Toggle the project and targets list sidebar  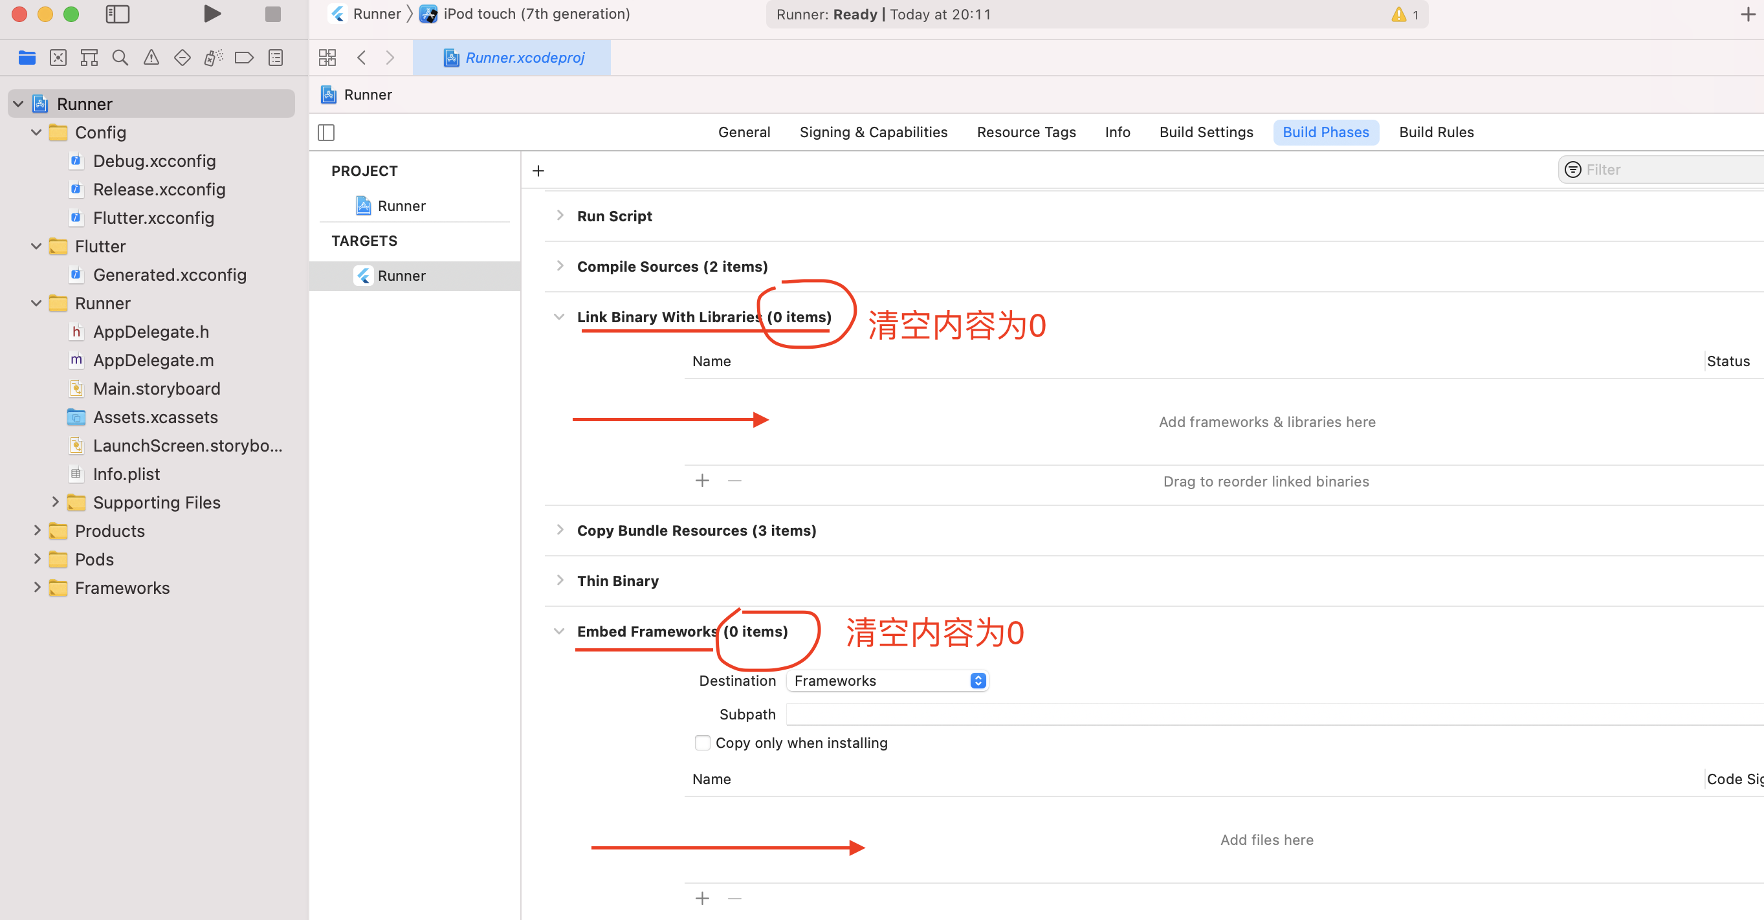pos(326,132)
